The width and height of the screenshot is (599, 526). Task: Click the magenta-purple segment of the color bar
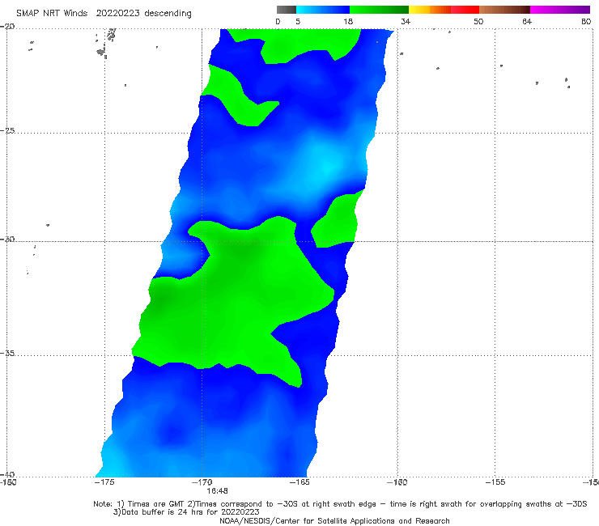(560, 10)
